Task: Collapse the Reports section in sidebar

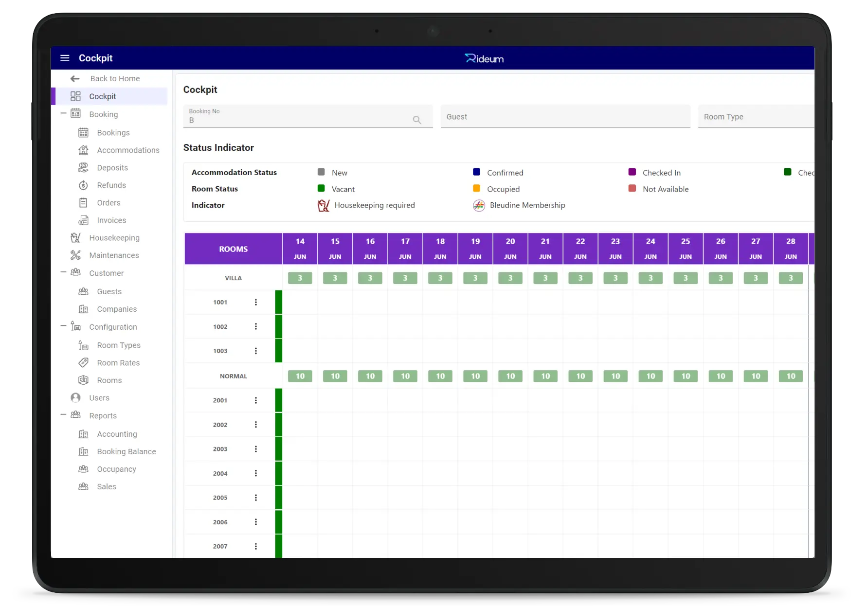Action: (63, 415)
